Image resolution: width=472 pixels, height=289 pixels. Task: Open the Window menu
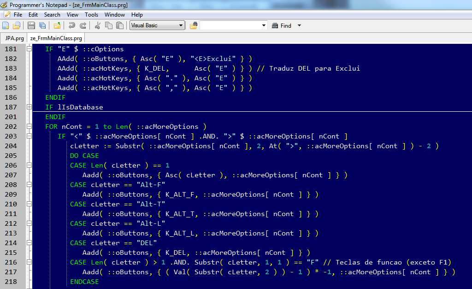tap(115, 14)
